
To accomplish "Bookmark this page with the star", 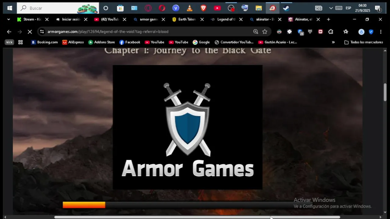I will (265, 32).
